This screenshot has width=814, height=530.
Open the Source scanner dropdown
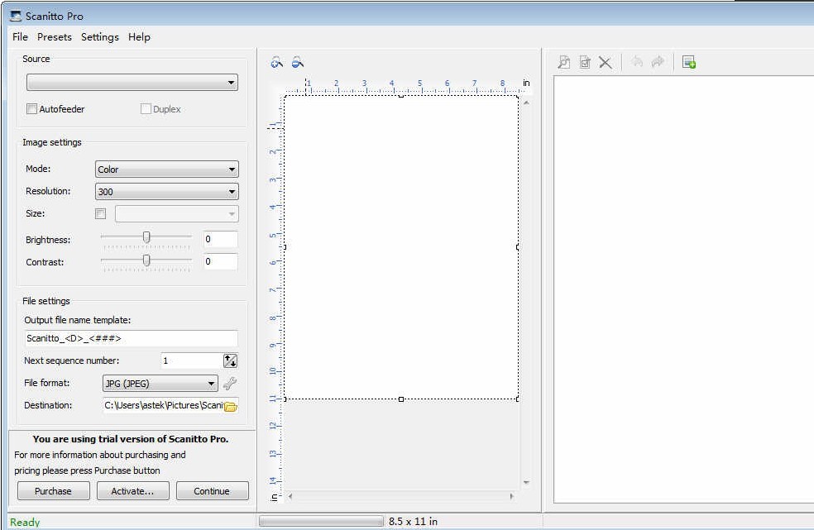(x=132, y=83)
